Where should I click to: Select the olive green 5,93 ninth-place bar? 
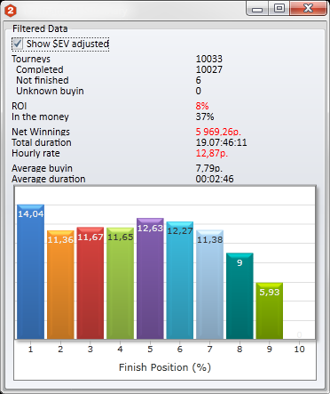coord(270,310)
